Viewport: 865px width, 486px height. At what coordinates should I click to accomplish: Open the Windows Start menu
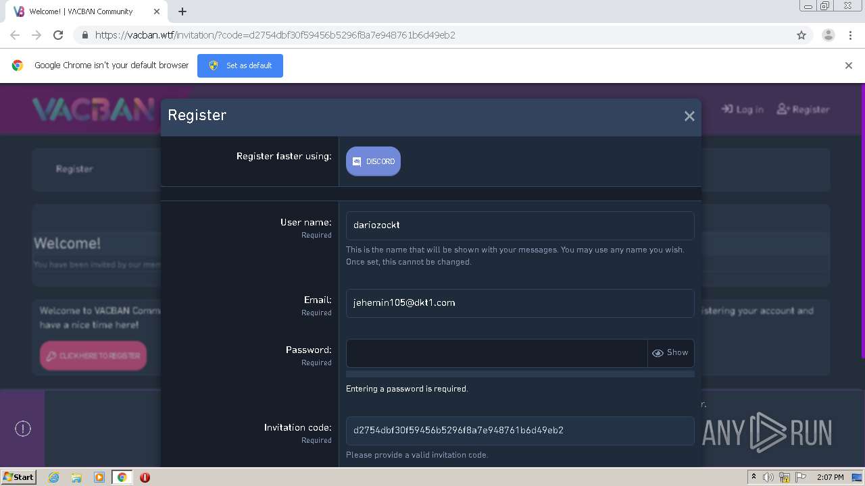19,477
